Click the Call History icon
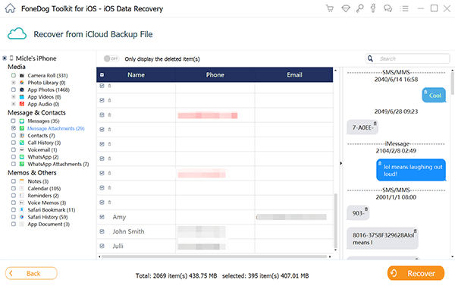 (x=22, y=143)
